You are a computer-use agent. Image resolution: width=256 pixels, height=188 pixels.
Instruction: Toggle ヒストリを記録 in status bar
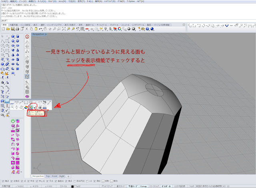[x=180, y=186]
